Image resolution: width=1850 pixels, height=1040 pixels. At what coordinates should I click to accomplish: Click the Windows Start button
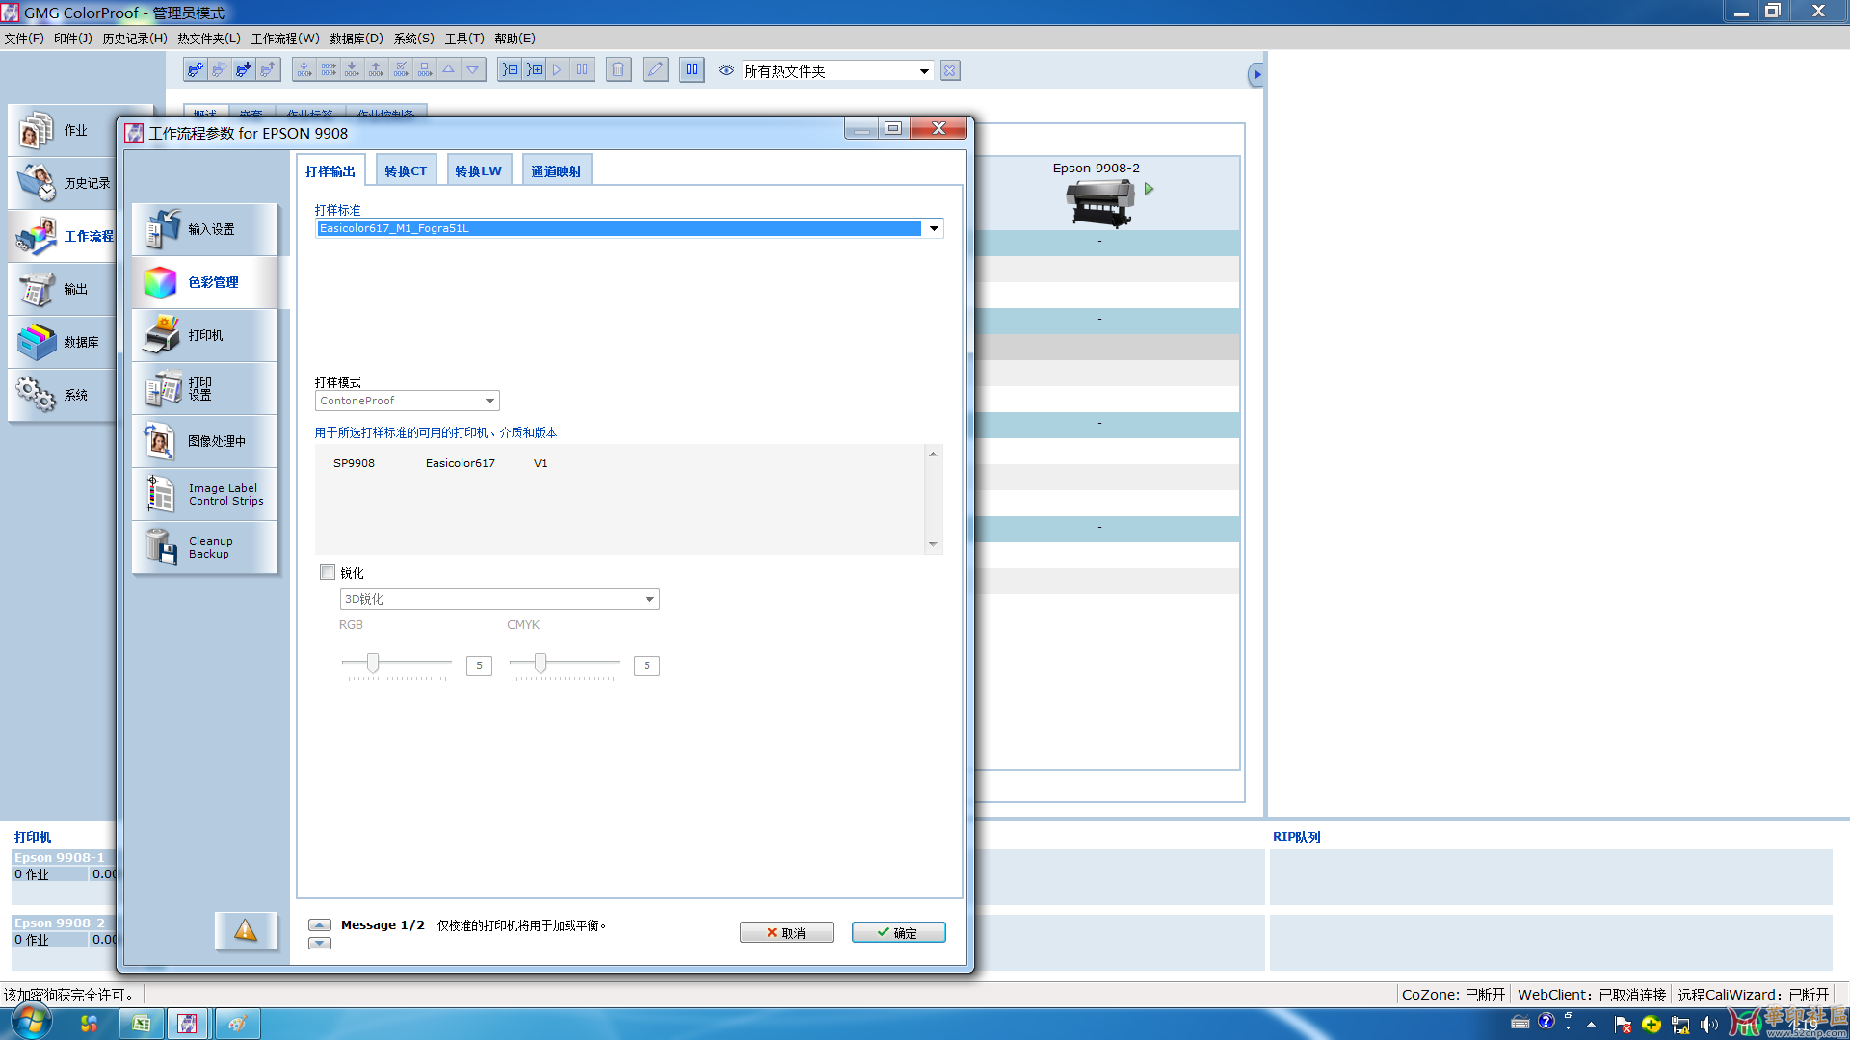[30, 1022]
